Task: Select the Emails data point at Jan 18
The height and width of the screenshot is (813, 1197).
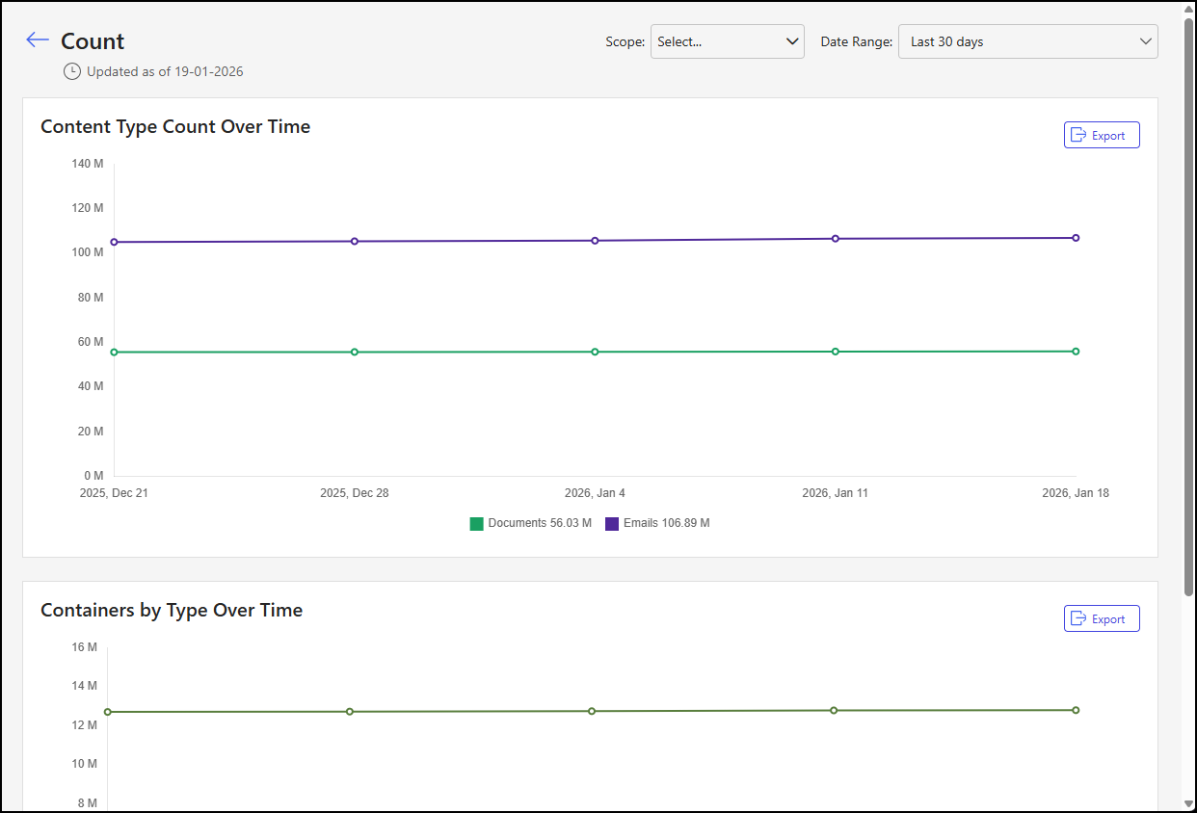Action: tap(1076, 238)
